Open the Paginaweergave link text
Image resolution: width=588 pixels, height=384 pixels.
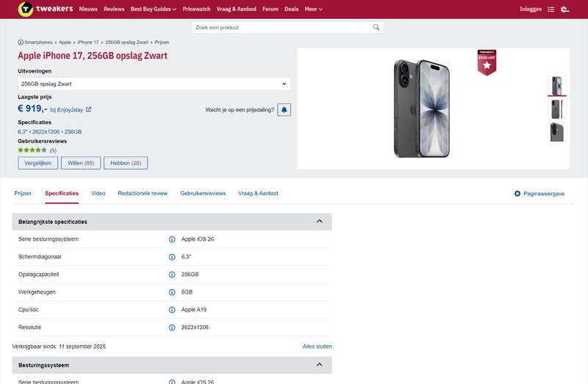[x=544, y=194]
